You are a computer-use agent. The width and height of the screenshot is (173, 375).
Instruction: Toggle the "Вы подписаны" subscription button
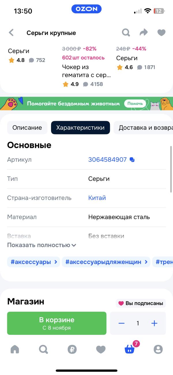[x=141, y=303]
